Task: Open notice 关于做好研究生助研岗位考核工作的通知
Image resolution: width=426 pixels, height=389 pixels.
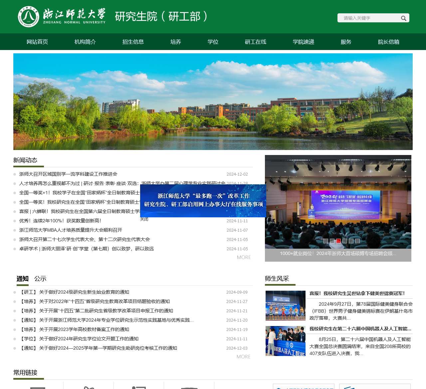Action: (x=98, y=348)
